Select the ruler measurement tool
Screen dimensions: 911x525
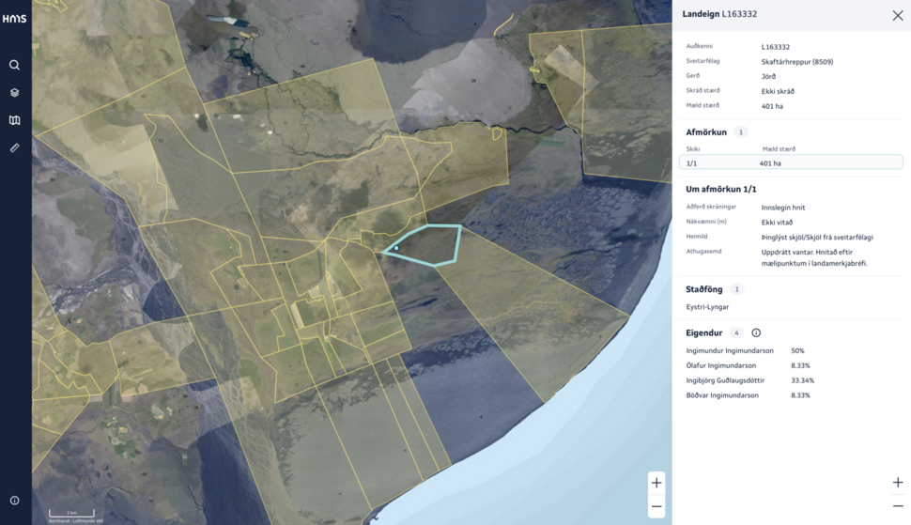[14, 147]
